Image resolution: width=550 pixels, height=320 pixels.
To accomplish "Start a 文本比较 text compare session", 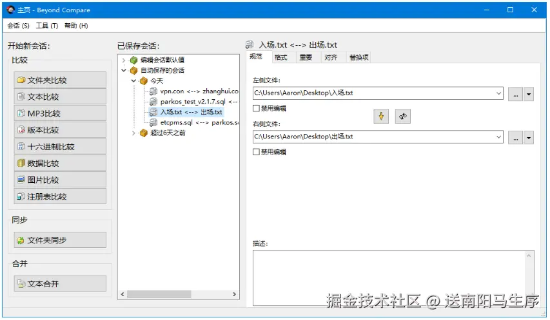I will point(60,97).
